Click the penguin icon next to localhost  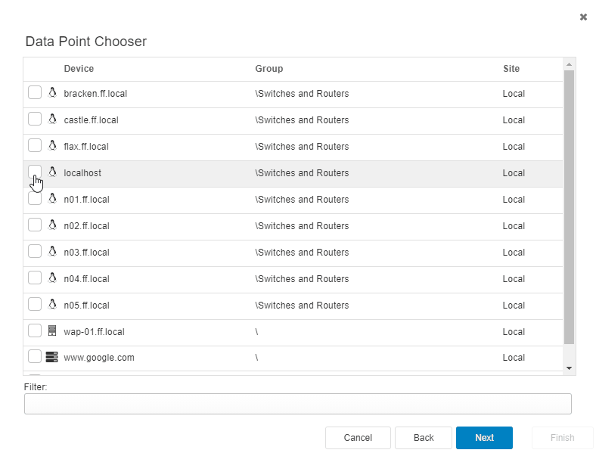coord(52,172)
